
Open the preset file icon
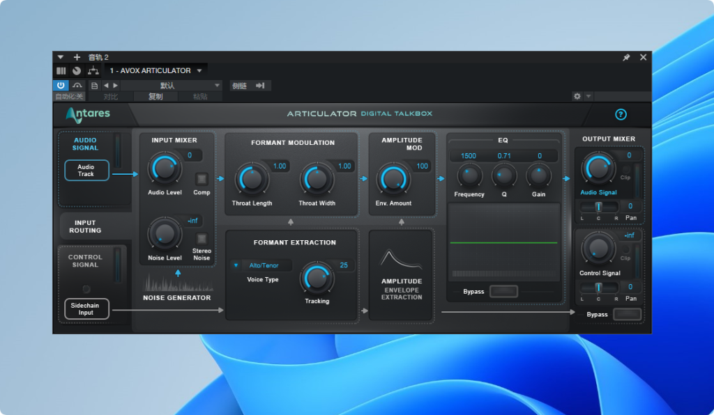(x=94, y=86)
